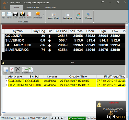Select the SILVERJDRKG market row
129x120 pixels.
click(65, 50)
